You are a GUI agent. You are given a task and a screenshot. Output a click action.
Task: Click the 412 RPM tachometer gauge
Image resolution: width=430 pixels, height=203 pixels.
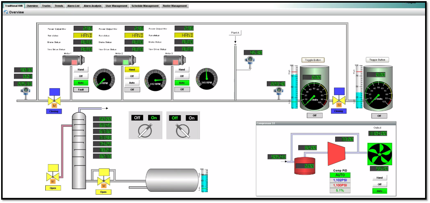(x=156, y=80)
